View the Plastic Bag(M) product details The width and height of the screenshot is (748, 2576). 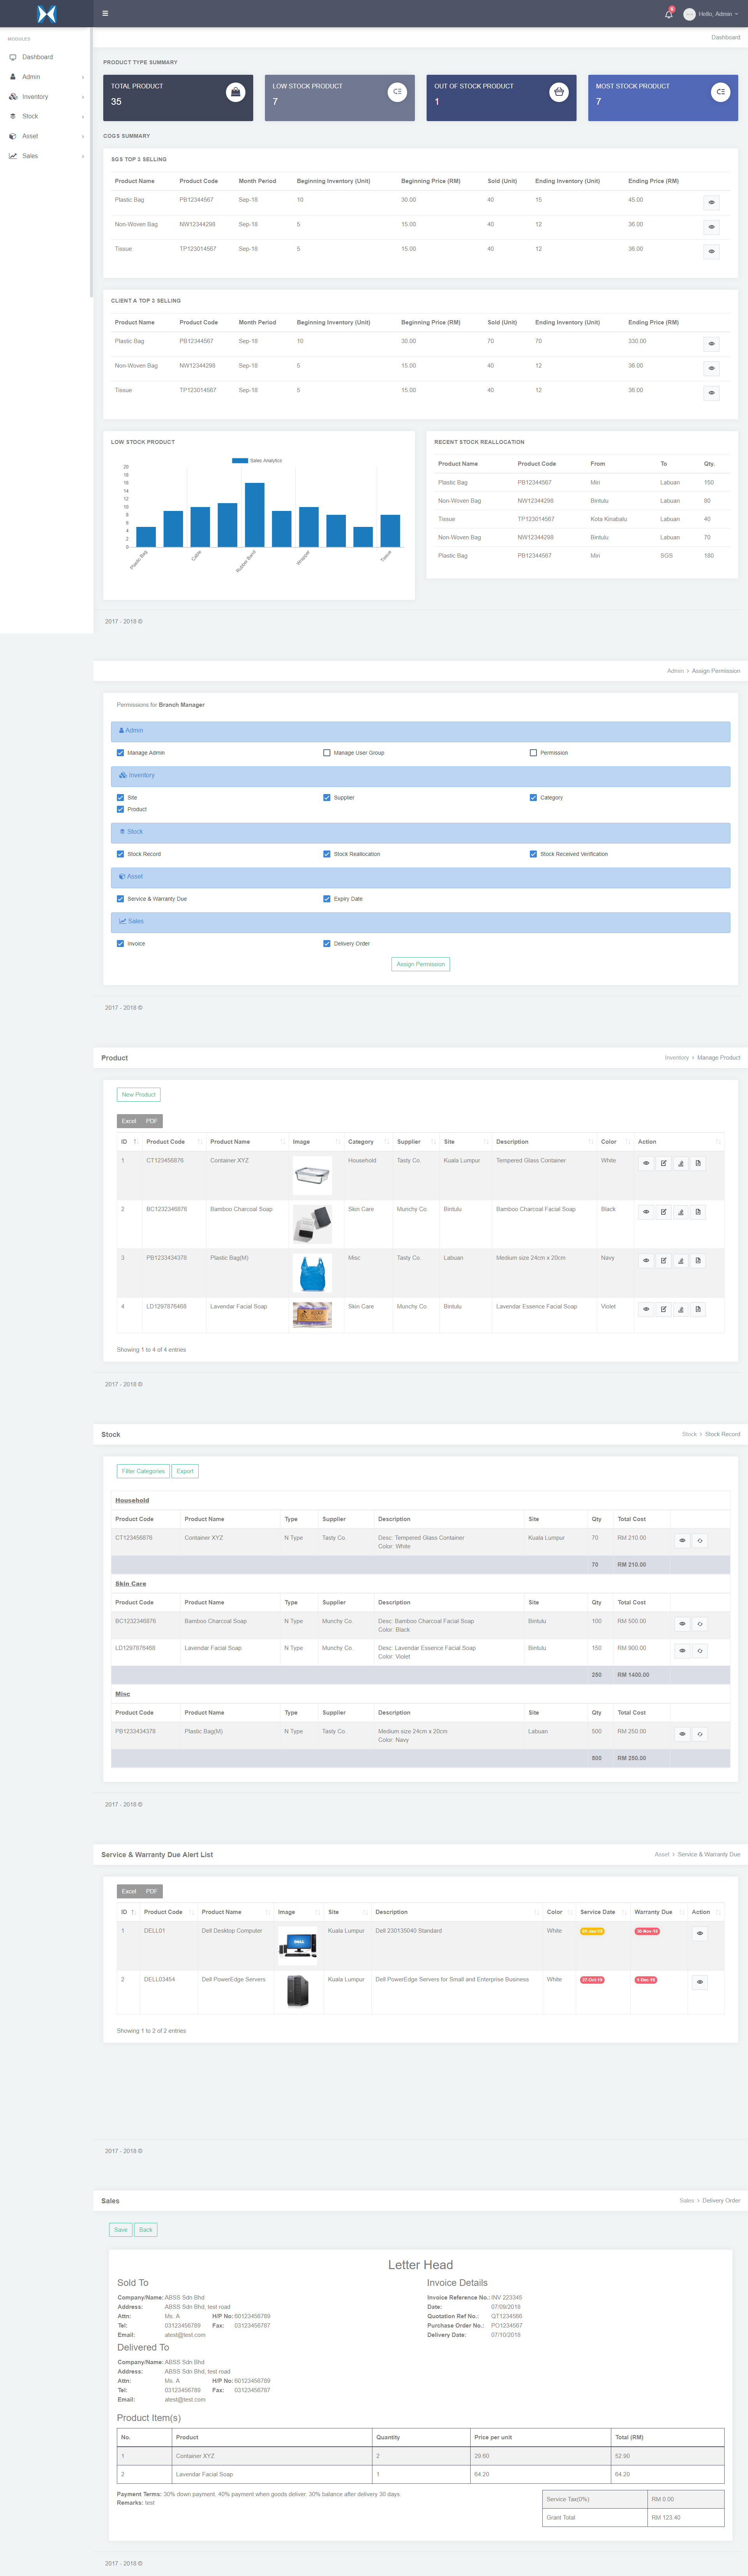[x=646, y=1260]
